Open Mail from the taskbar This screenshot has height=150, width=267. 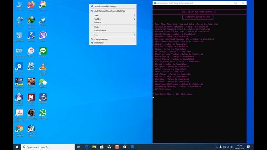pyautogui.click(x=109, y=147)
